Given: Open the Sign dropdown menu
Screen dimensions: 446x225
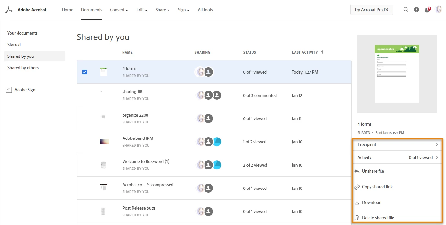Looking at the screenshot, I should [183, 10].
